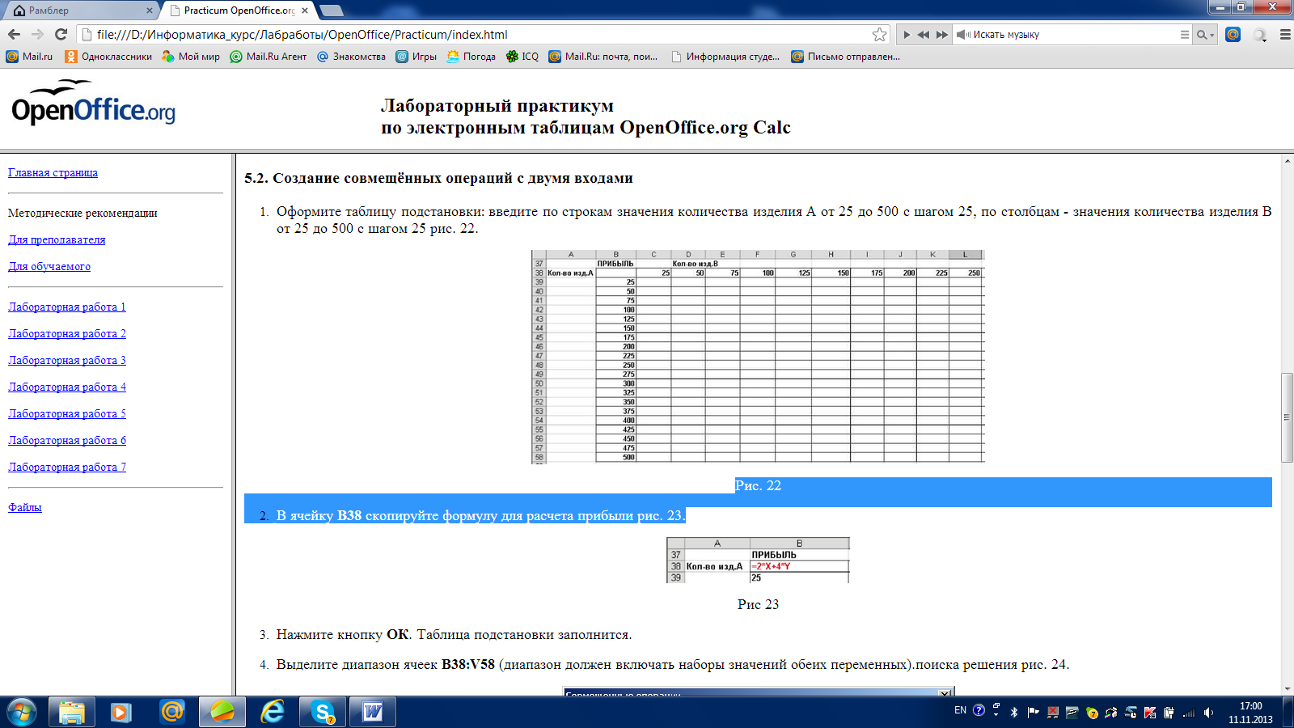Open the music search magnifier dropdown

(1205, 35)
